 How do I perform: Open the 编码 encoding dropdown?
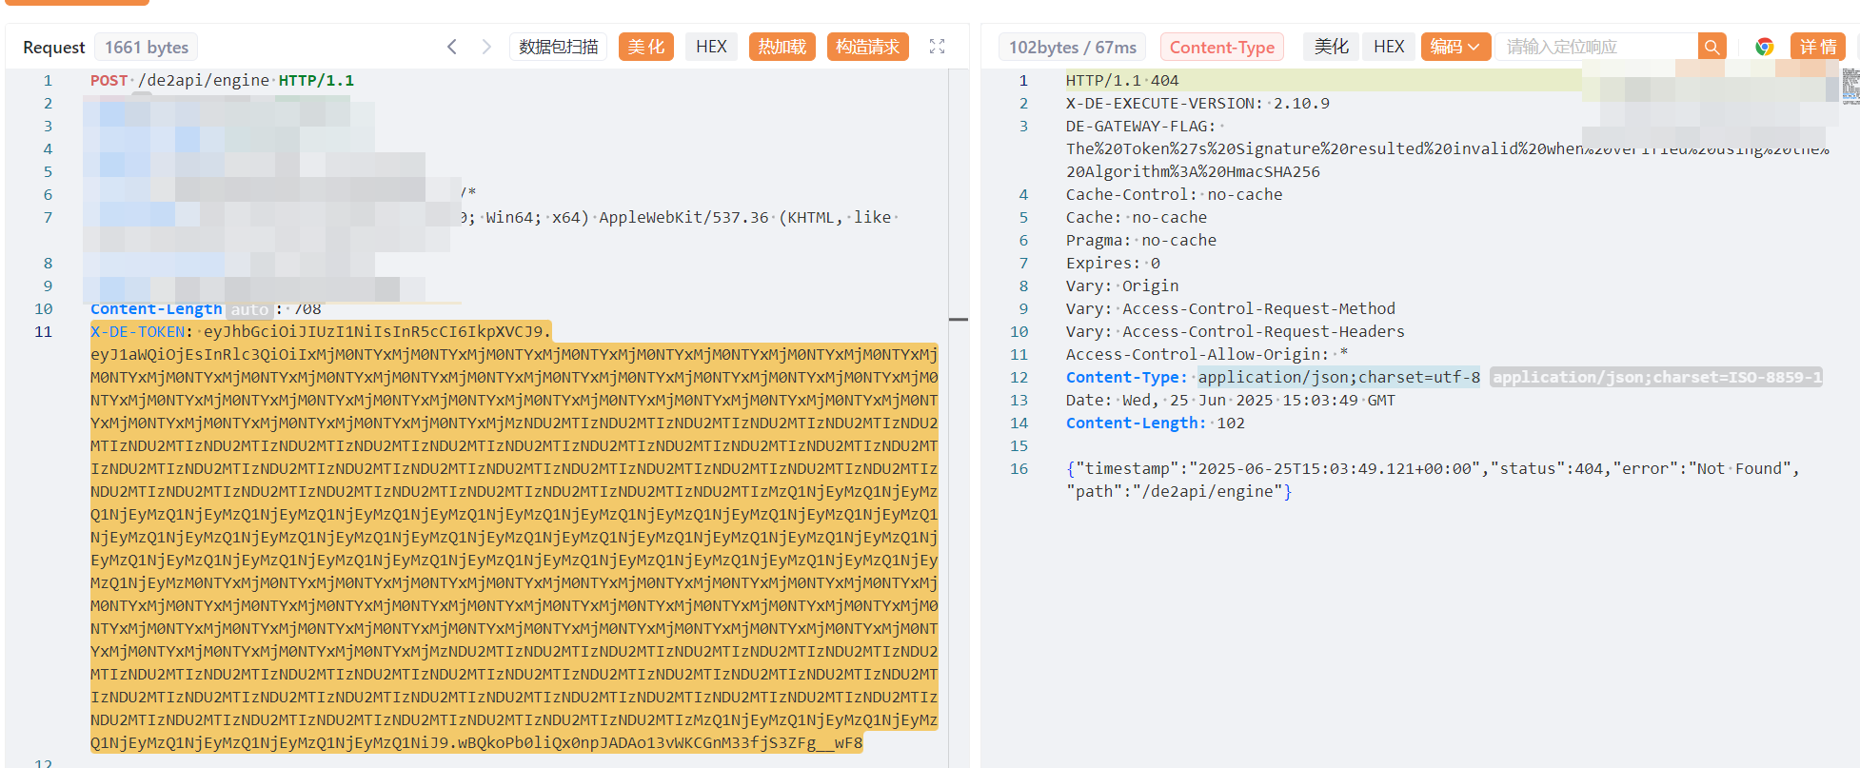(x=1454, y=47)
